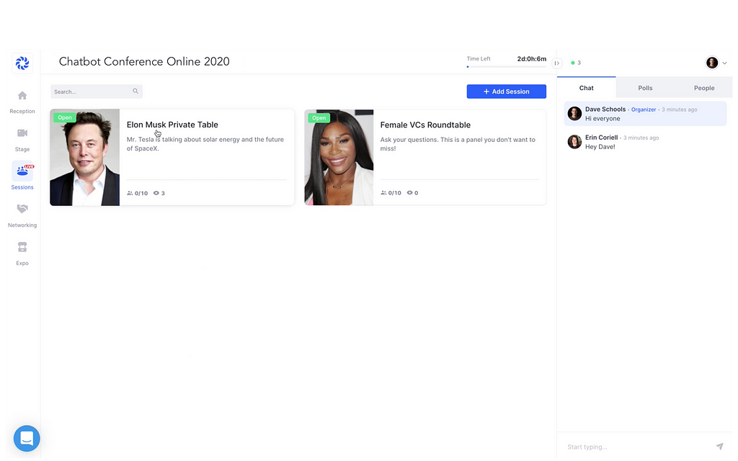738x461 pixels.
Task: Open the profile avatar menu
Action: [x=711, y=63]
